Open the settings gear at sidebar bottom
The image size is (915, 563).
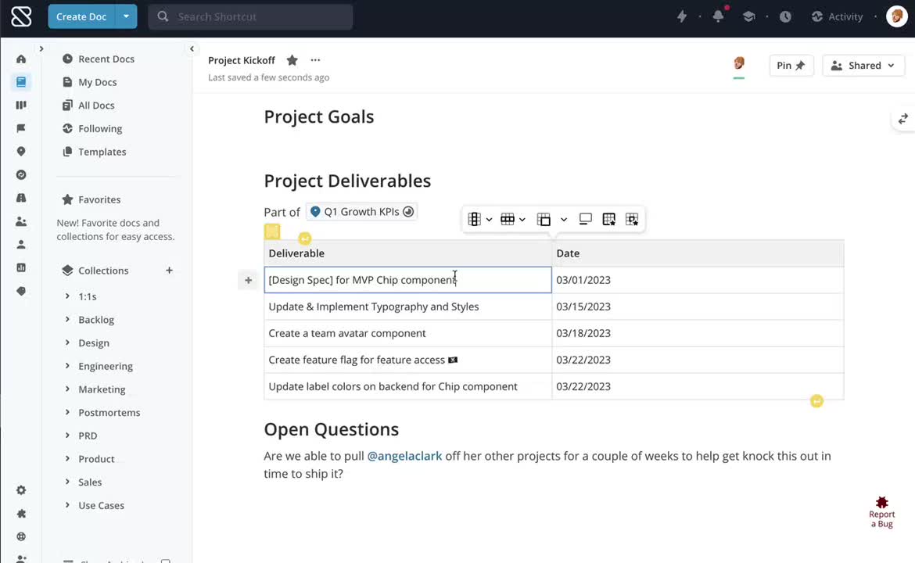21,489
